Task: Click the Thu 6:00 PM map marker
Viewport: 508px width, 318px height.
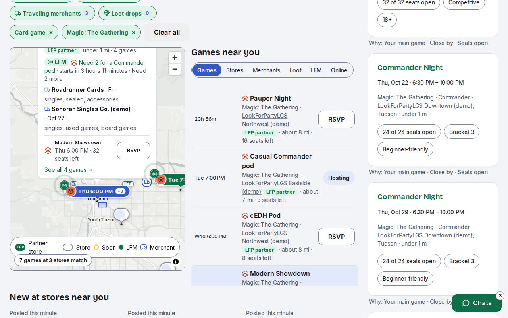Action: [97, 191]
